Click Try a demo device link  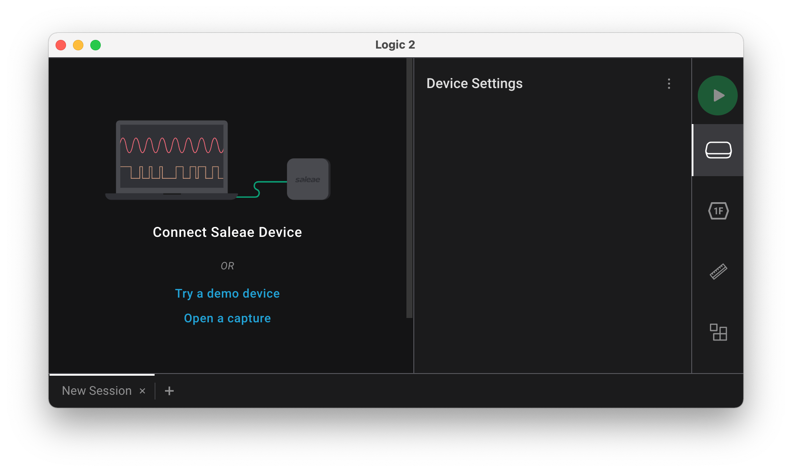(227, 294)
